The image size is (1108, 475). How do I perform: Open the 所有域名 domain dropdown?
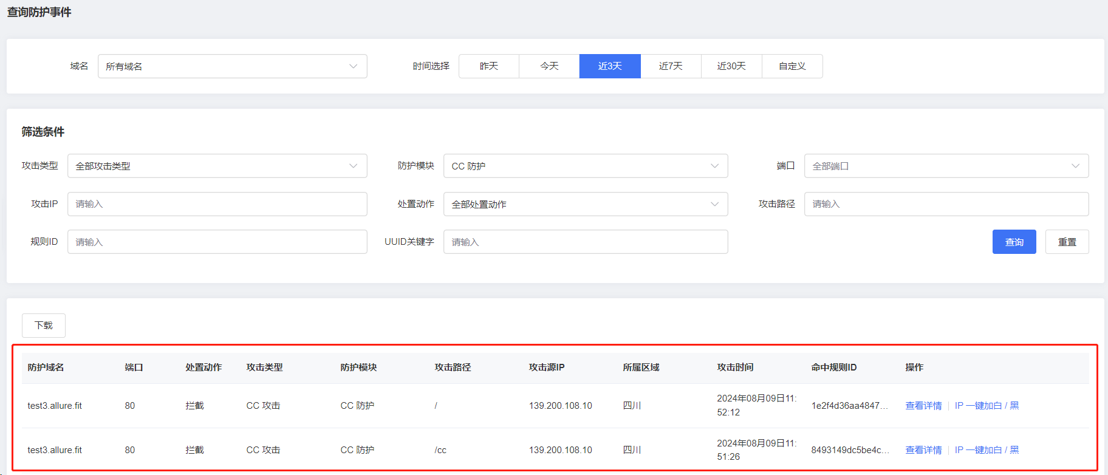coord(232,66)
